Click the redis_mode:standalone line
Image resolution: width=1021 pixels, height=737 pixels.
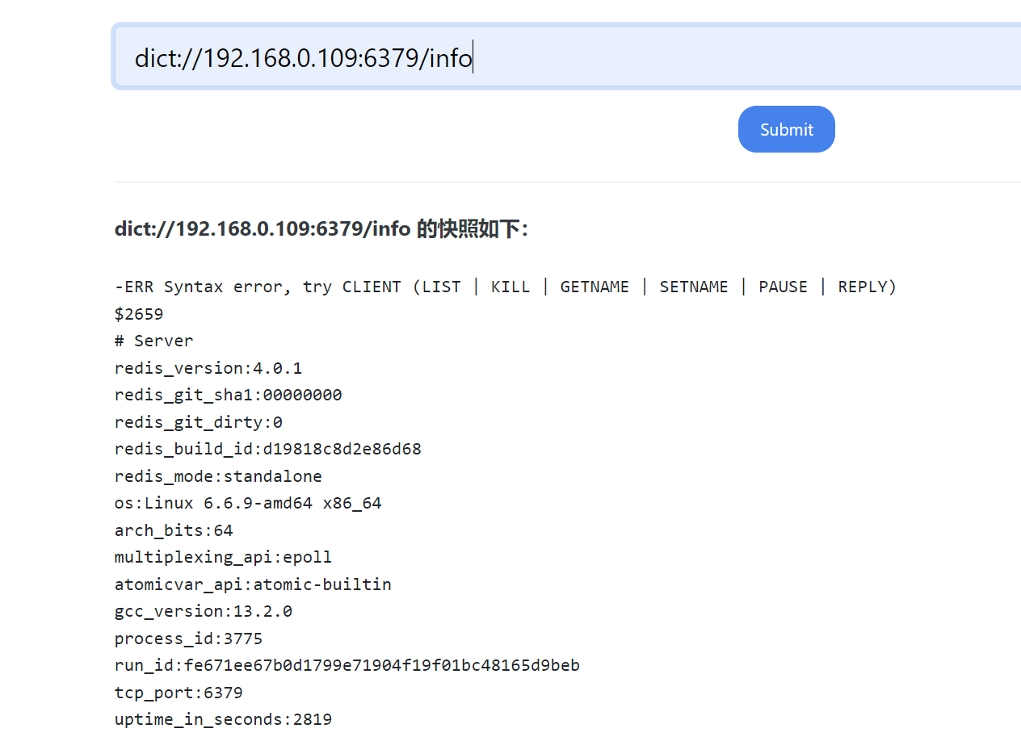[218, 476]
